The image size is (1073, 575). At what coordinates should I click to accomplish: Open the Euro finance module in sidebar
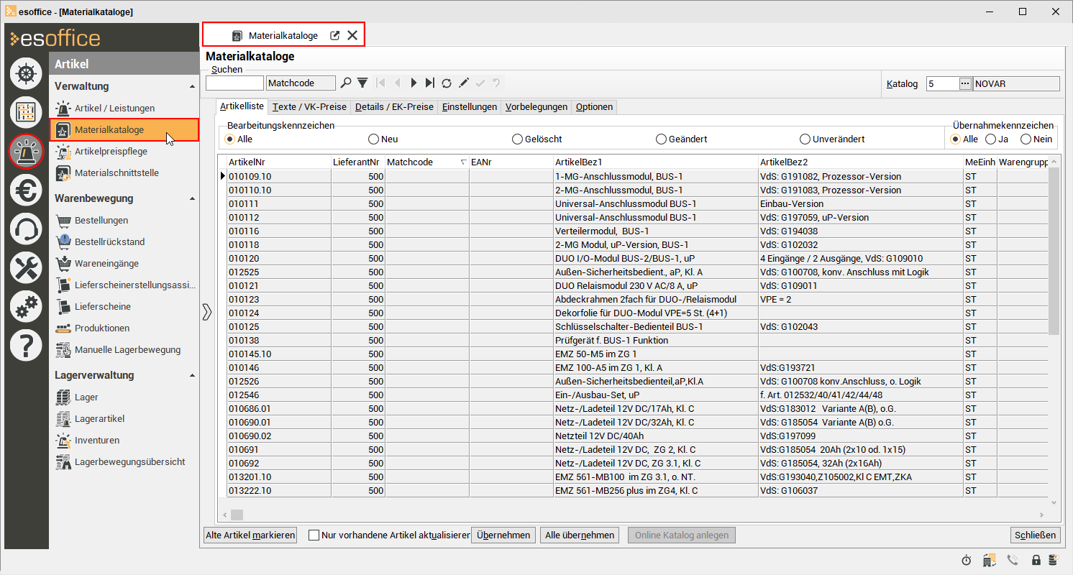[x=27, y=190]
